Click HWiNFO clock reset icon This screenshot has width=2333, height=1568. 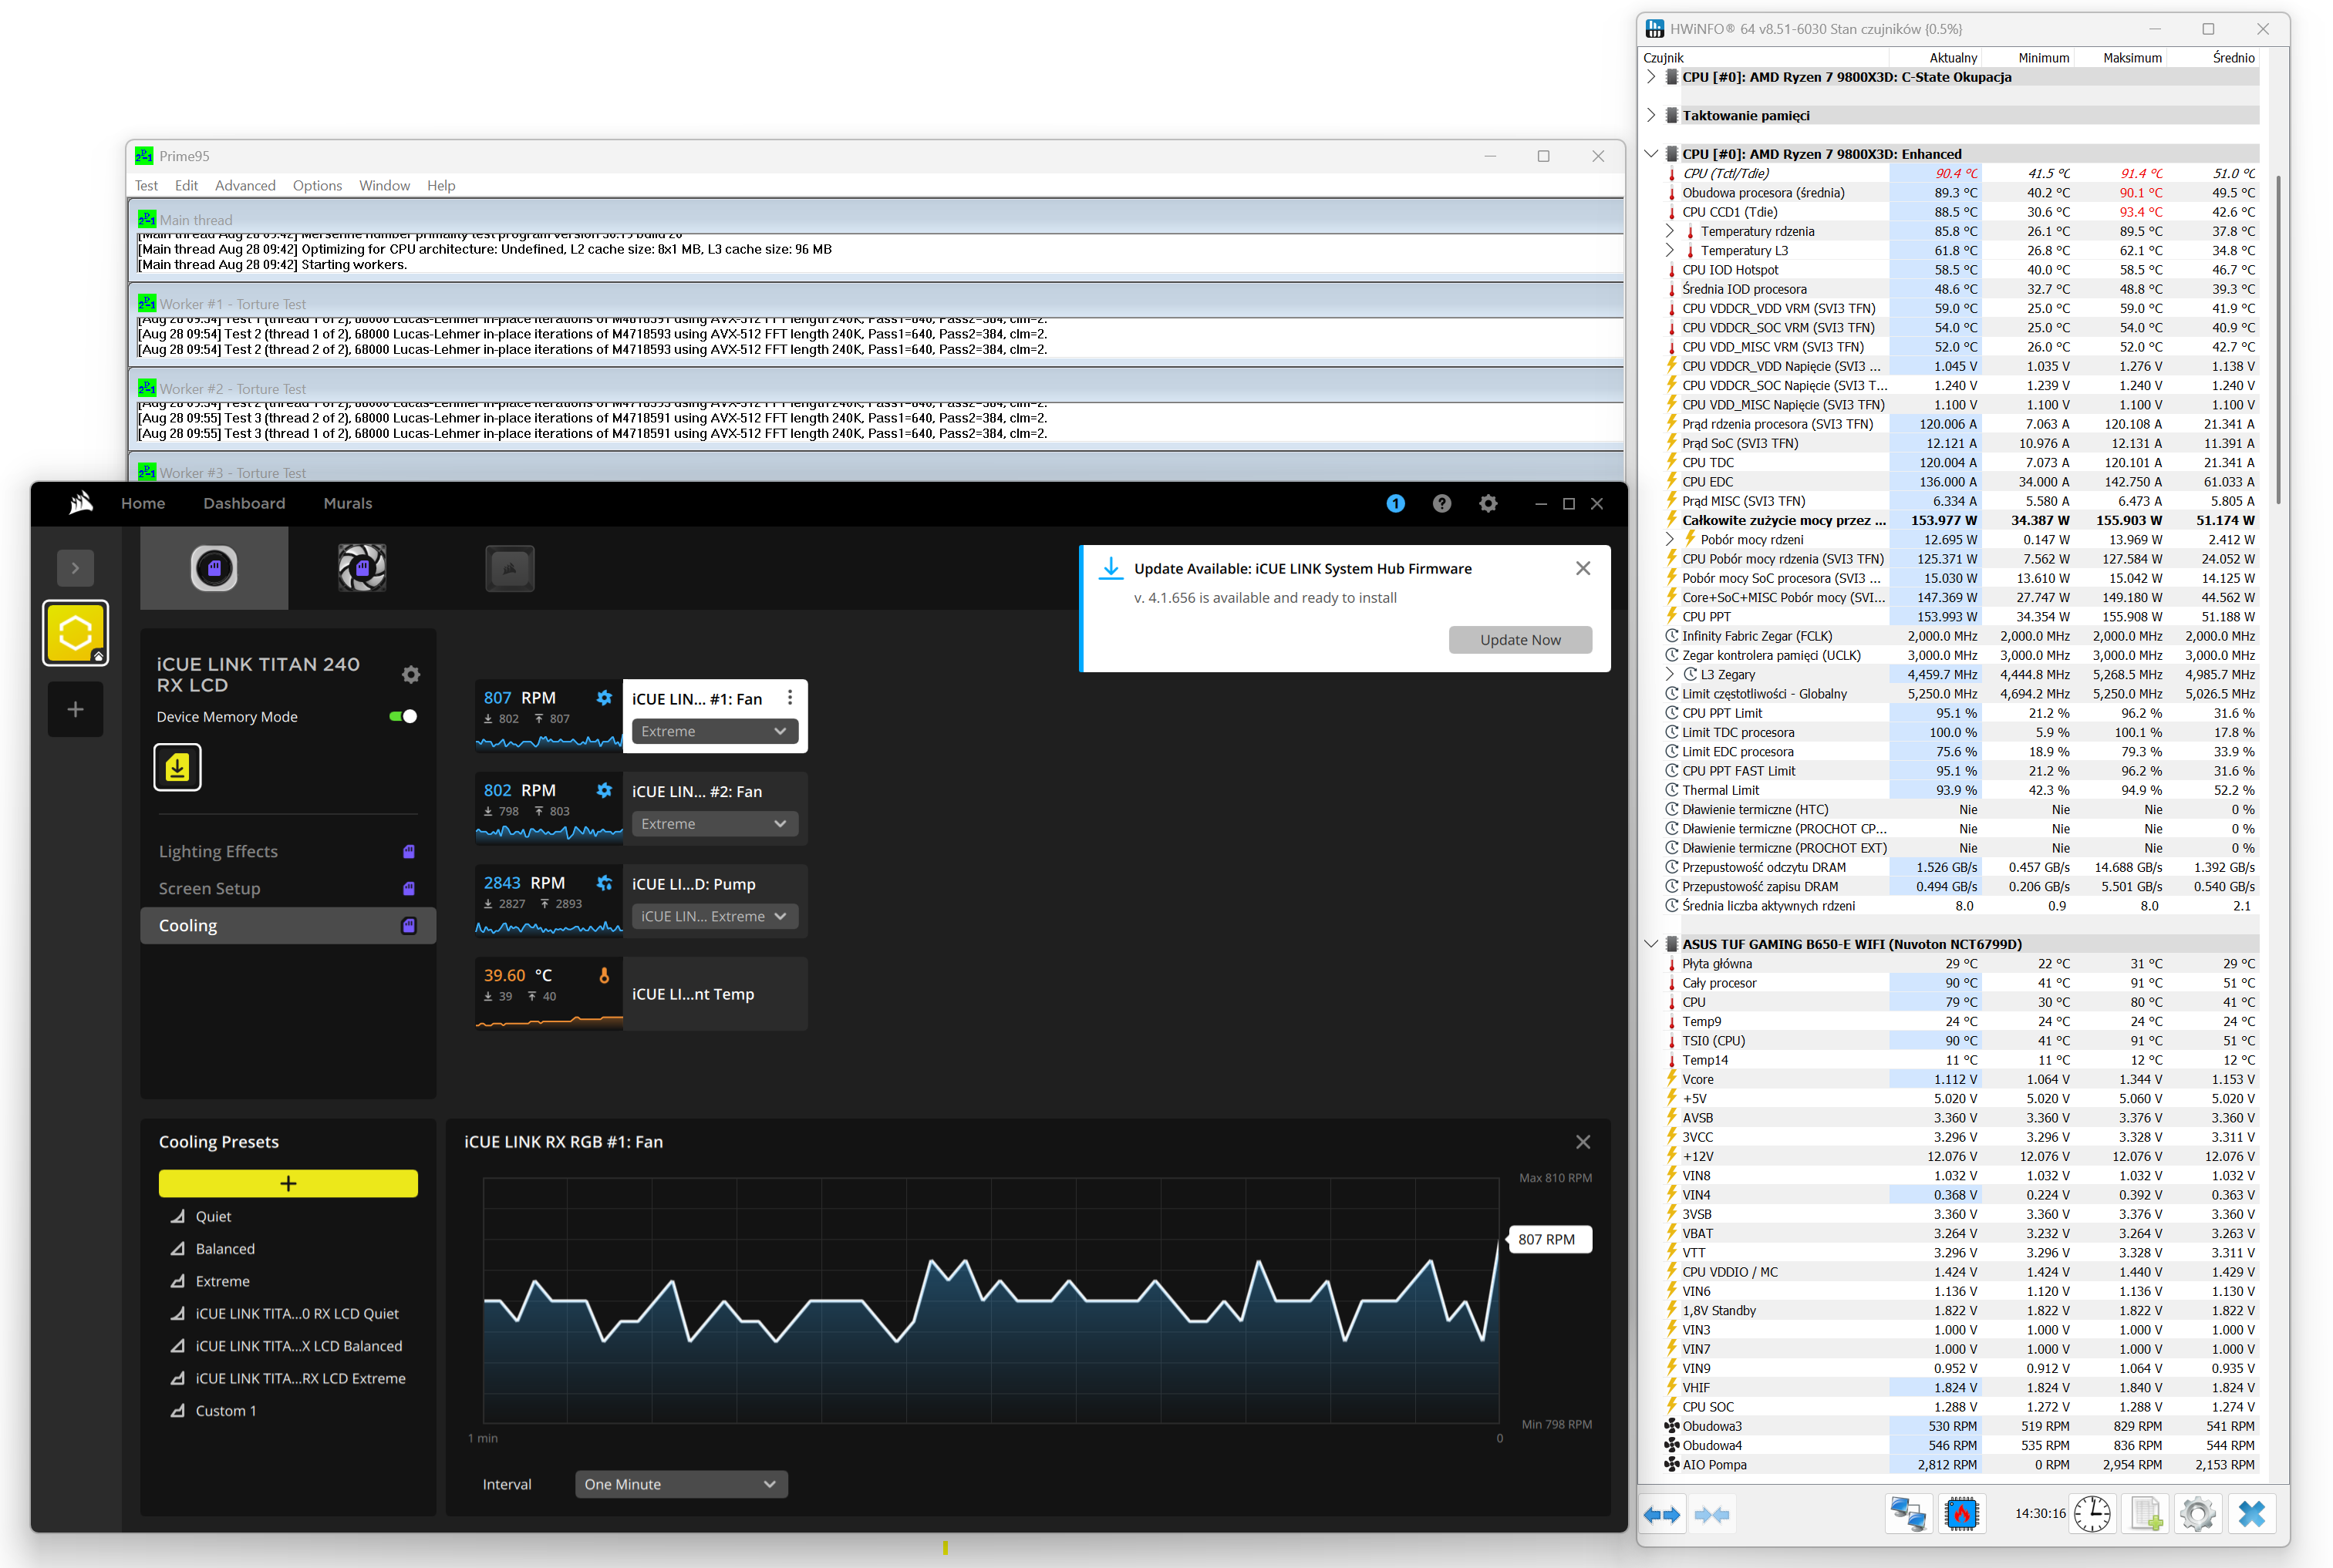2092,1514
